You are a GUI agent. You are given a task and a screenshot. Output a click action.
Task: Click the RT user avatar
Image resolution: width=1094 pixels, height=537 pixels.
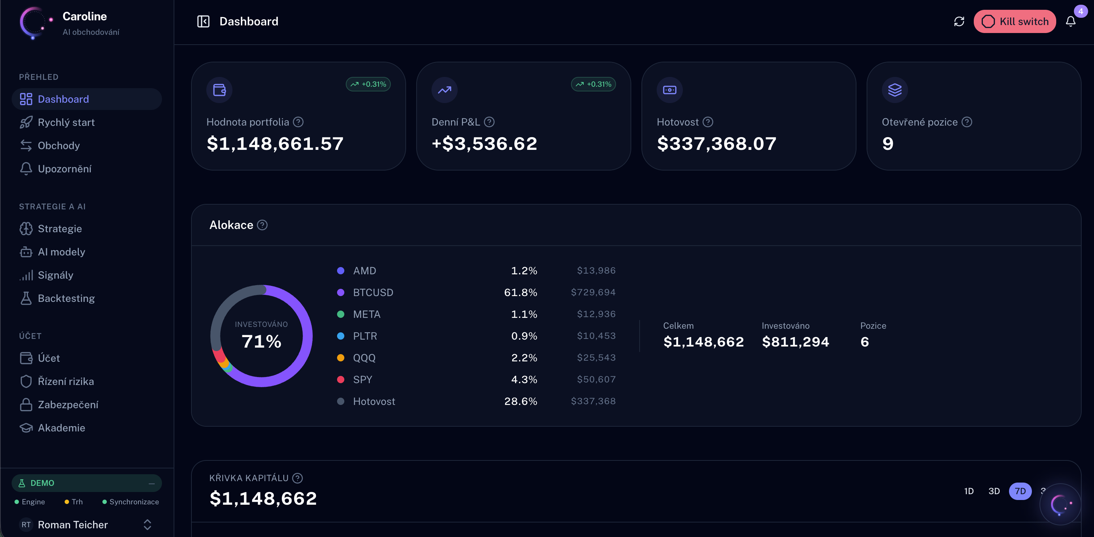tap(26, 525)
